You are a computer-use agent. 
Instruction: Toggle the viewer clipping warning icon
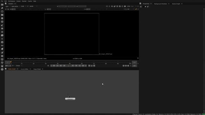coord(120,6)
